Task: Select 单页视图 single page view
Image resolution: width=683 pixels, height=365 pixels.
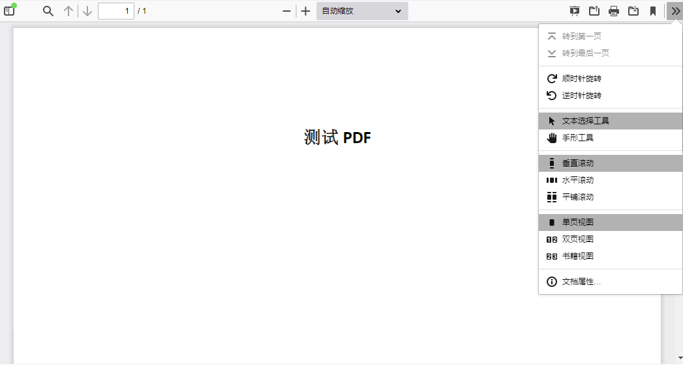Action: coord(610,223)
